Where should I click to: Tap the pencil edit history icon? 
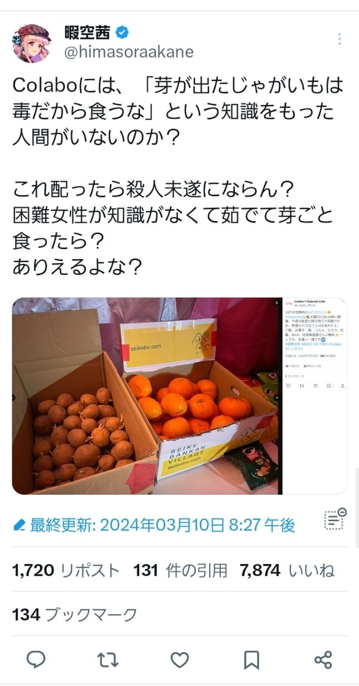(x=19, y=525)
